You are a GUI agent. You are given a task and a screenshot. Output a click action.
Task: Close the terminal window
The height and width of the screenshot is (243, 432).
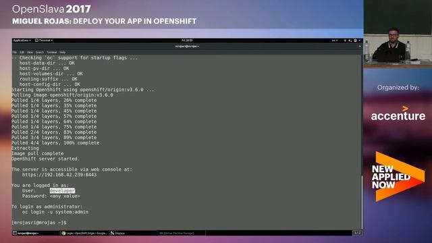(360, 47)
